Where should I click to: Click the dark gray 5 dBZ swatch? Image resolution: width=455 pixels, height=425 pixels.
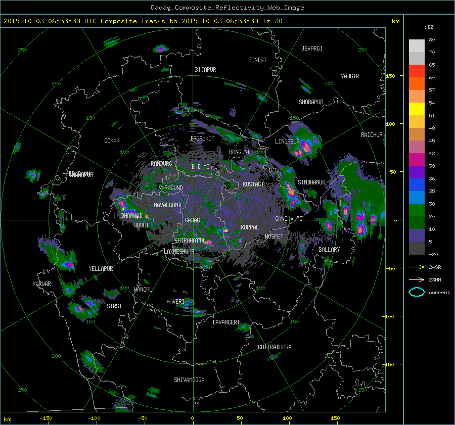(417, 248)
